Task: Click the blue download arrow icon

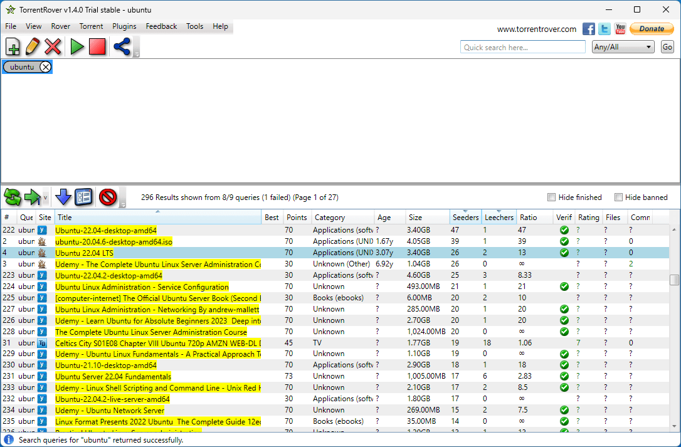Action: click(63, 197)
